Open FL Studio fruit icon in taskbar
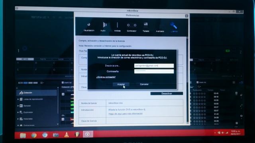This screenshot has height=143, width=255. tap(77, 134)
